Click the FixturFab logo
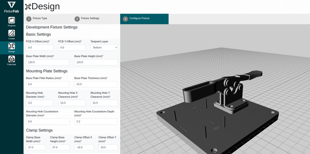Image resolution: width=310 pixels, height=154 pixels. point(12,7)
